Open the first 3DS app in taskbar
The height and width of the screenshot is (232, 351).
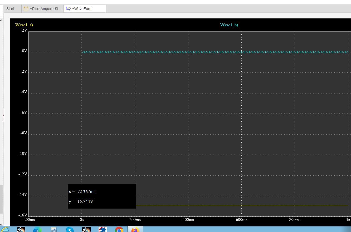tap(21, 229)
